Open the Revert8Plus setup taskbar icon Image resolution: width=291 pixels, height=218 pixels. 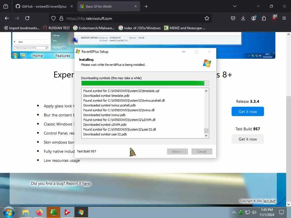pos(81,212)
